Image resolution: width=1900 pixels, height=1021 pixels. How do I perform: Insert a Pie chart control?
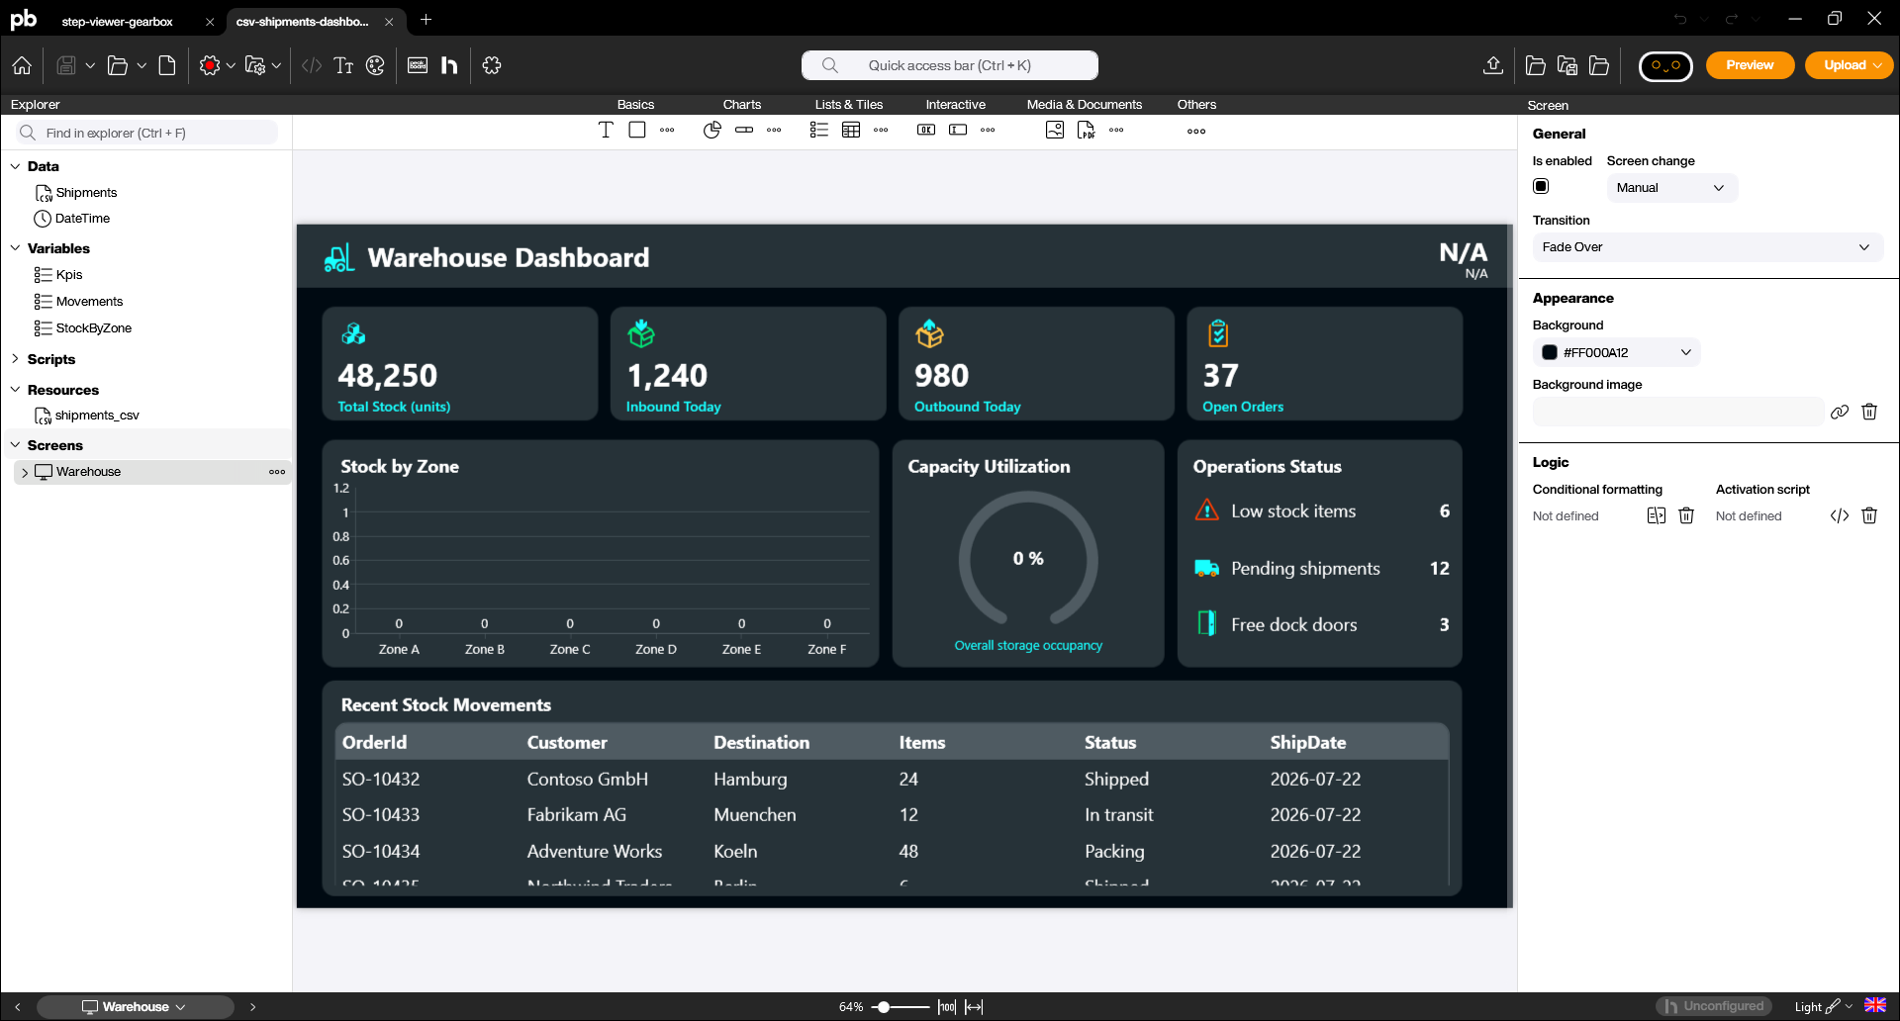coord(712,130)
